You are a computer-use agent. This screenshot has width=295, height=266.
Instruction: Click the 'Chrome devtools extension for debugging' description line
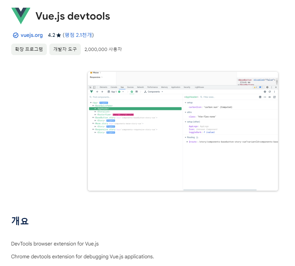coord(83,257)
